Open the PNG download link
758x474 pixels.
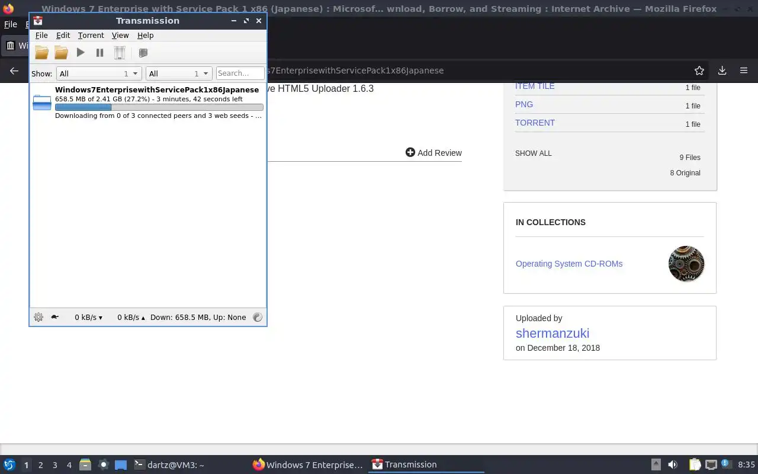point(524,104)
